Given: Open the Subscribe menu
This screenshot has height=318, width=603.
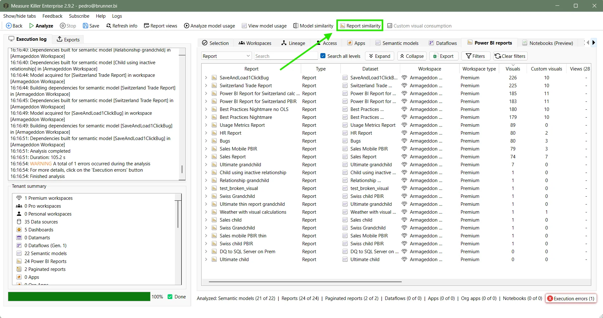Looking at the screenshot, I should [x=79, y=16].
